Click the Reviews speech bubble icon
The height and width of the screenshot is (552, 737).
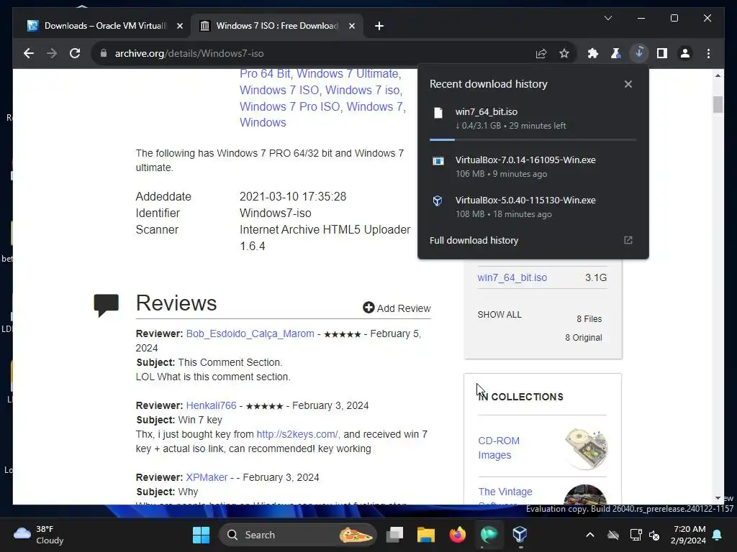pos(107,305)
